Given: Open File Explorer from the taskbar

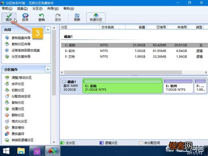Looking at the screenshot, I should pyautogui.click(x=21, y=151).
